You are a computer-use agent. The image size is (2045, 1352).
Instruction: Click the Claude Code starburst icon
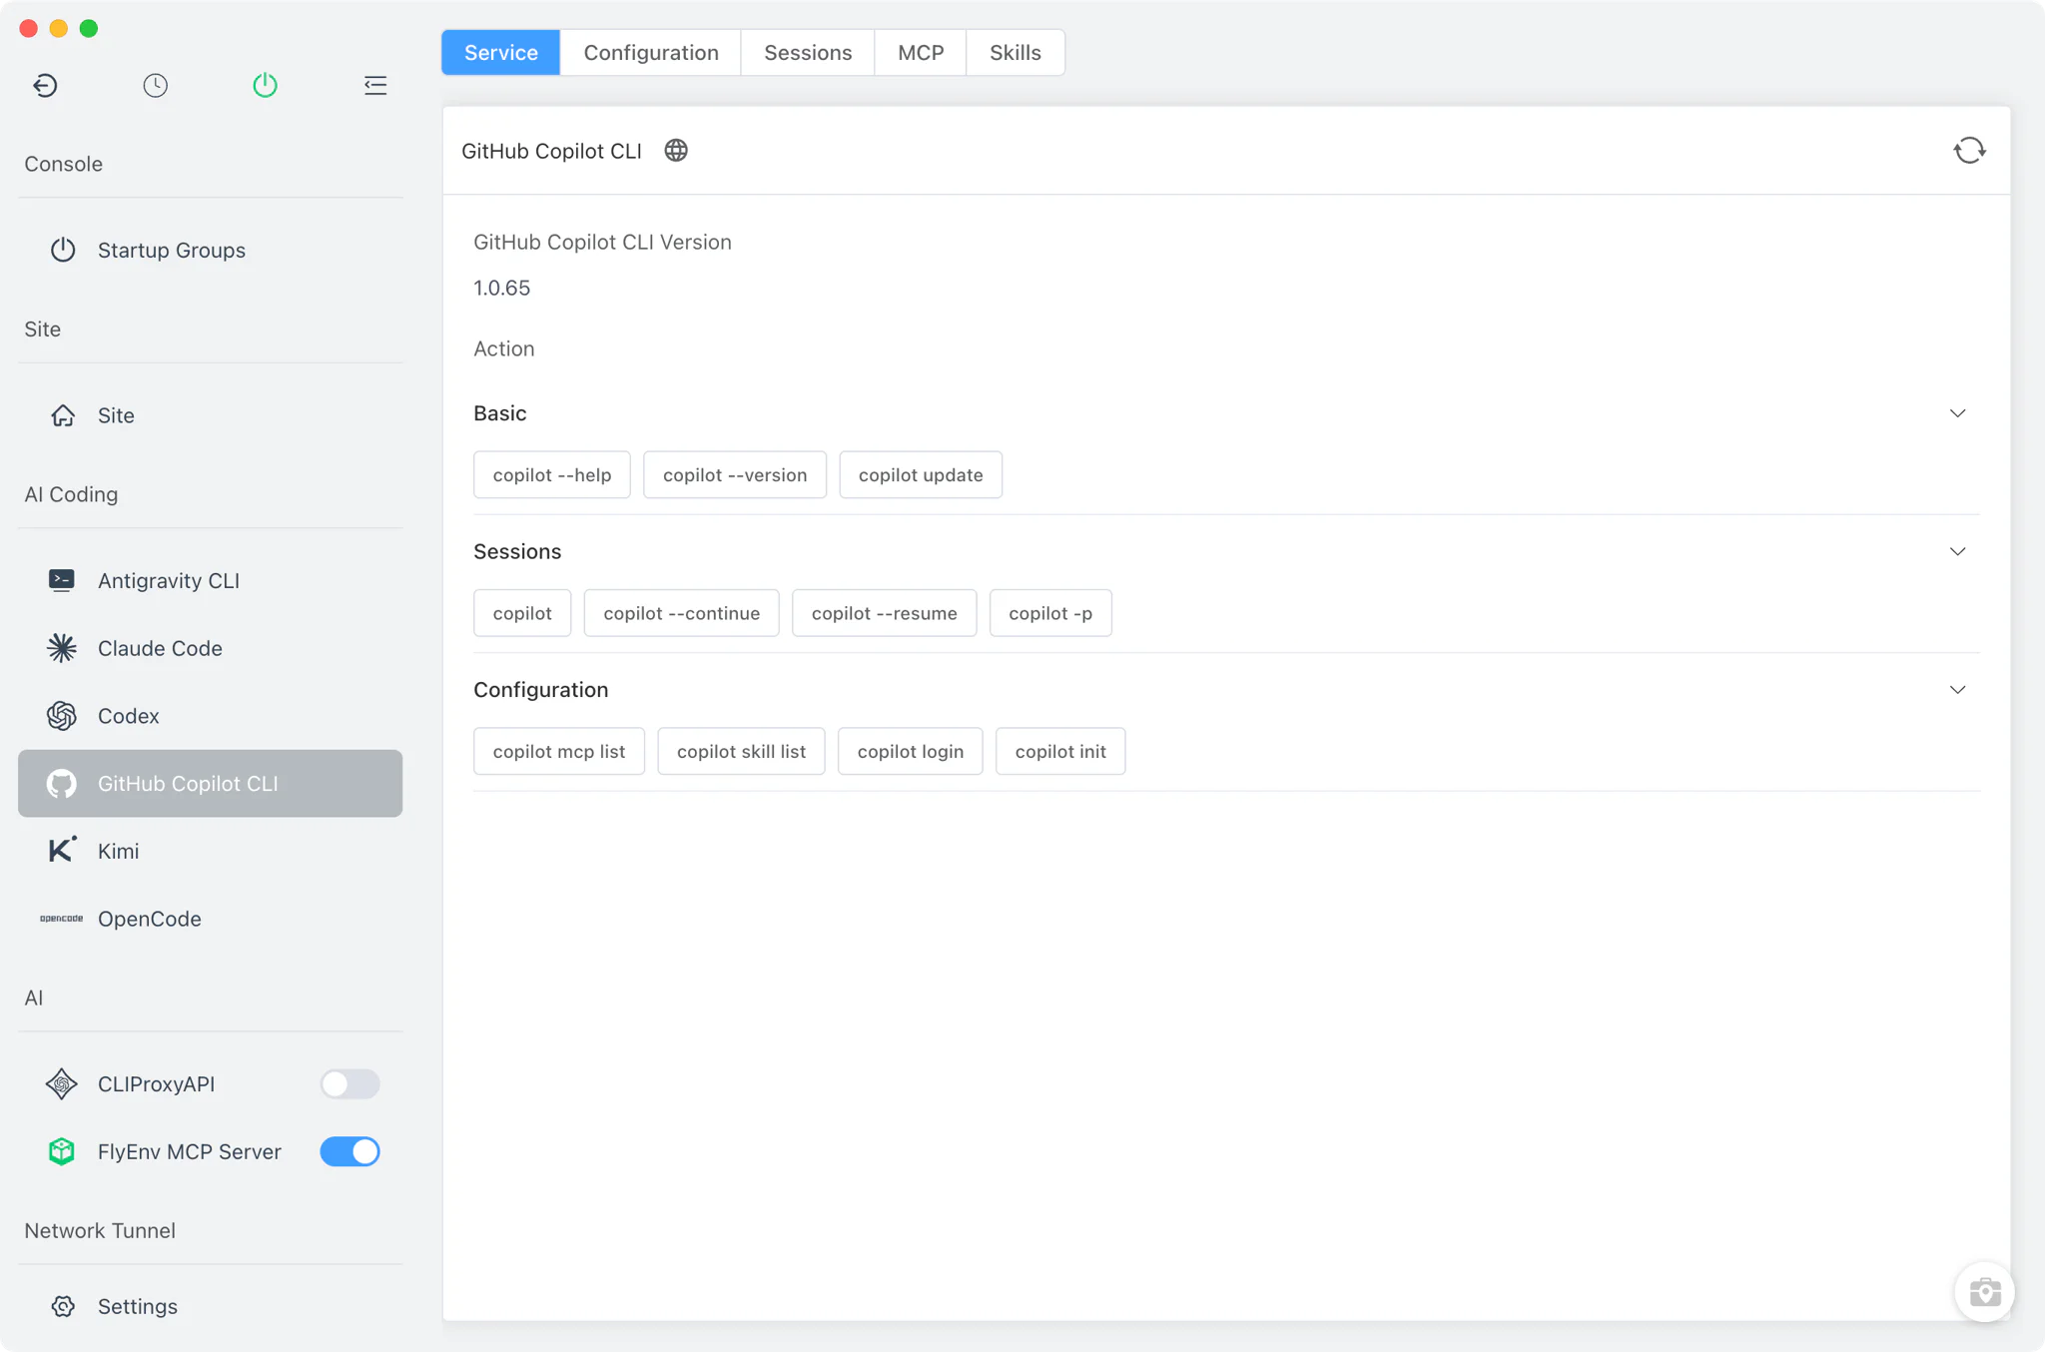(x=62, y=649)
